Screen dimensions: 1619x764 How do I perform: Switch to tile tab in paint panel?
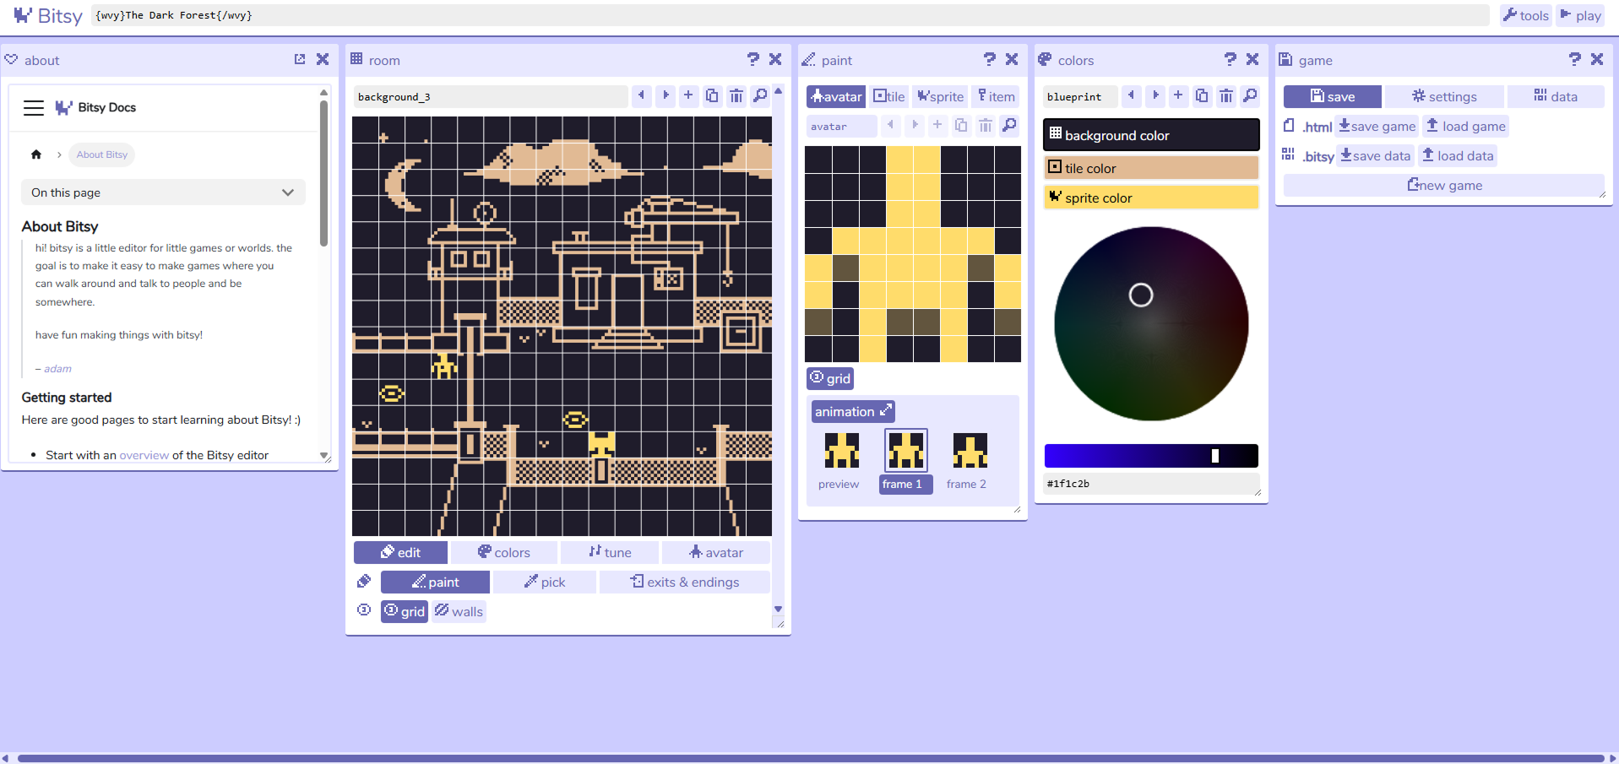(x=888, y=96)
